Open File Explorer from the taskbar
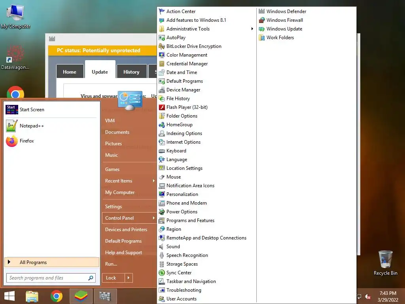The image size is (405, 304). point(32,296)
